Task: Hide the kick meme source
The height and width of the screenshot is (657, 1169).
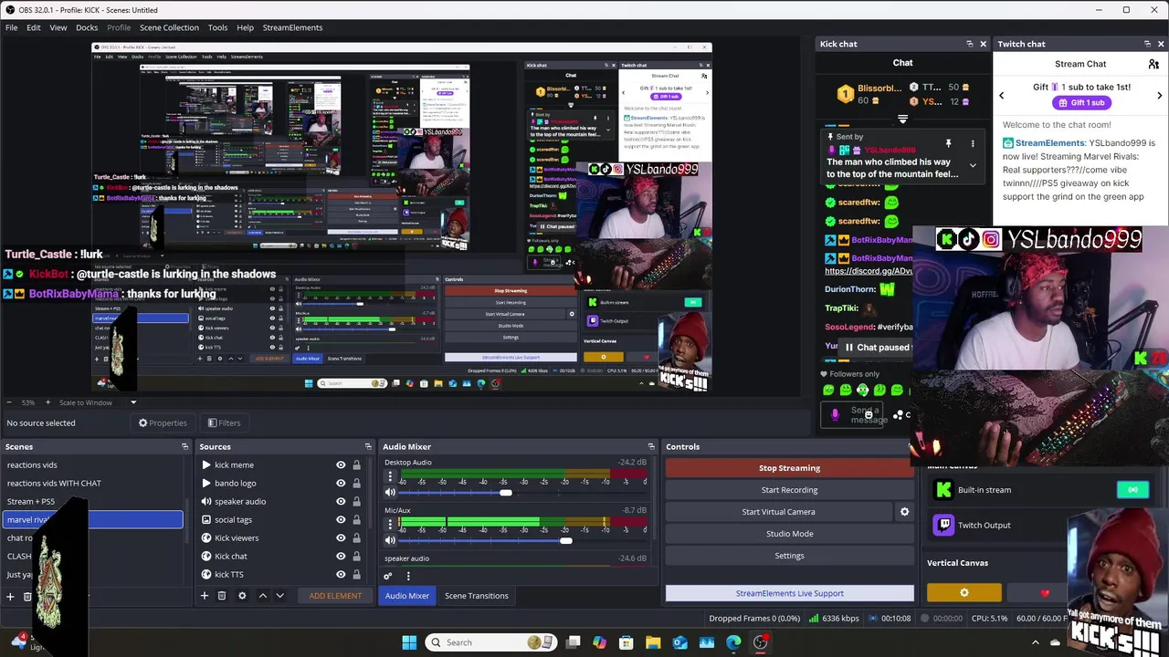Action: coord(341,465)
